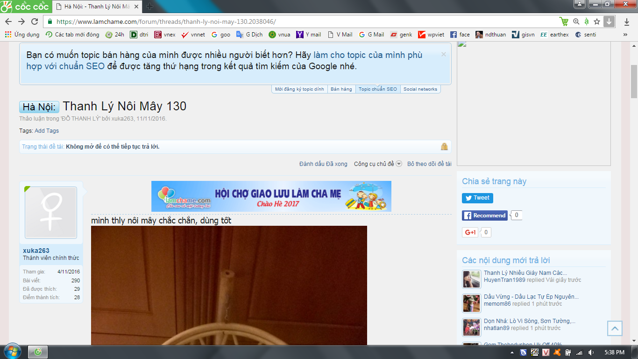Open 'Các tab mới đóng' bookmark
Screen dimensions: 638x359
click(72, 35)
